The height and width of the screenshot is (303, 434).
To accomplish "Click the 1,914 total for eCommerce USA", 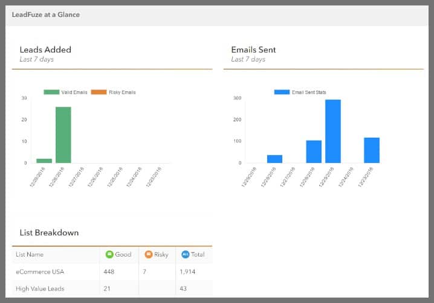I will pos(188,272).
